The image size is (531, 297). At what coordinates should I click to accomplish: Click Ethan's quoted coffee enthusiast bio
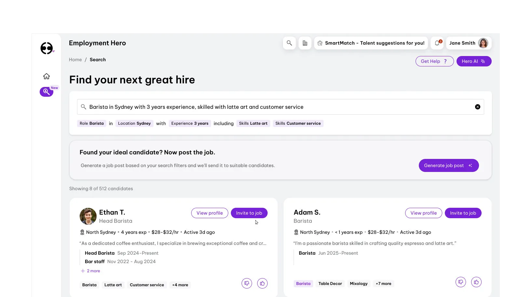click(x=173, y=243)
